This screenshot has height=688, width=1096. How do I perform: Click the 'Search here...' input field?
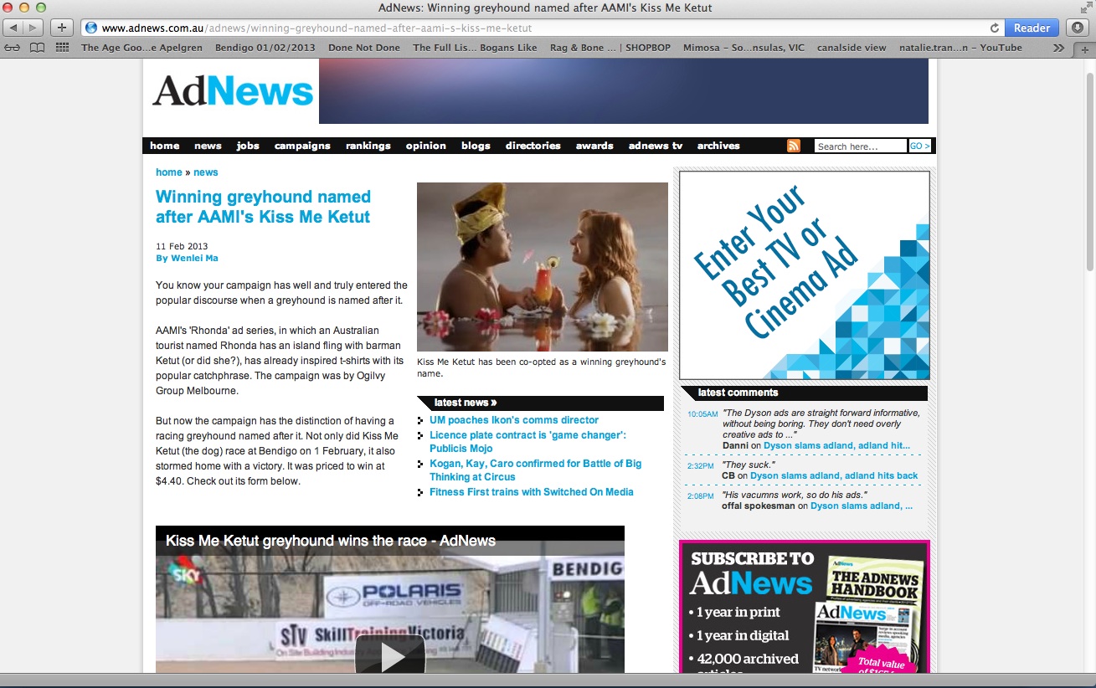(860, 146)
